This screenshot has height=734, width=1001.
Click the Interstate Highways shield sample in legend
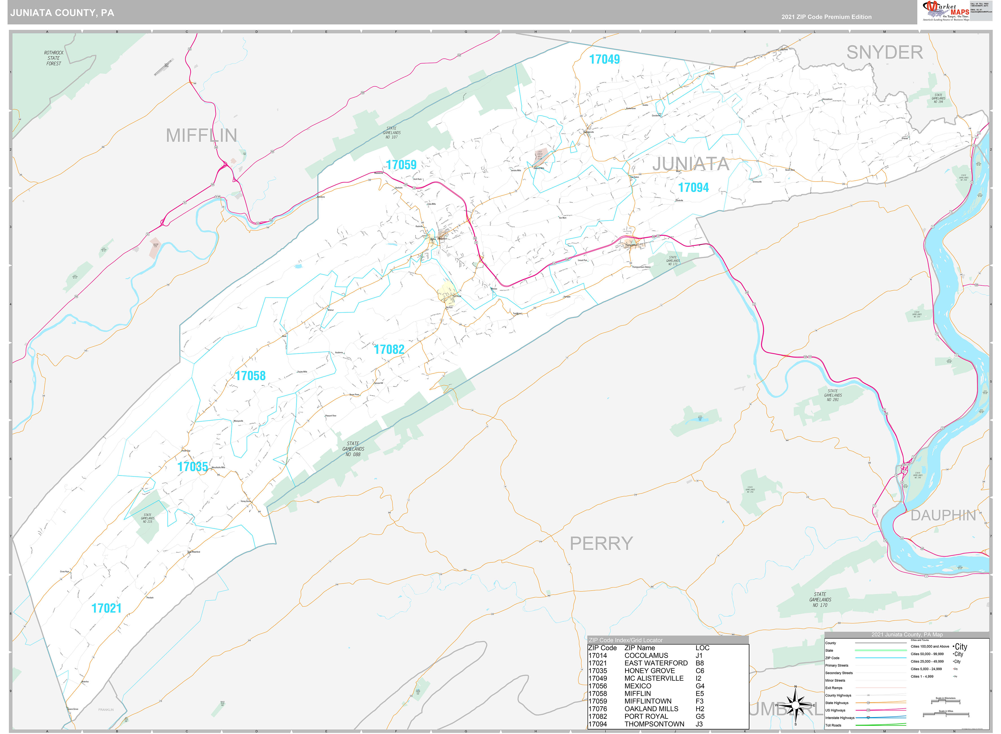[x=869, y=718]
